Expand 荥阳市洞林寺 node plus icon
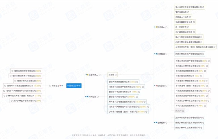Image resolution: width=218 pixels, height=139 pixels. 188,12
